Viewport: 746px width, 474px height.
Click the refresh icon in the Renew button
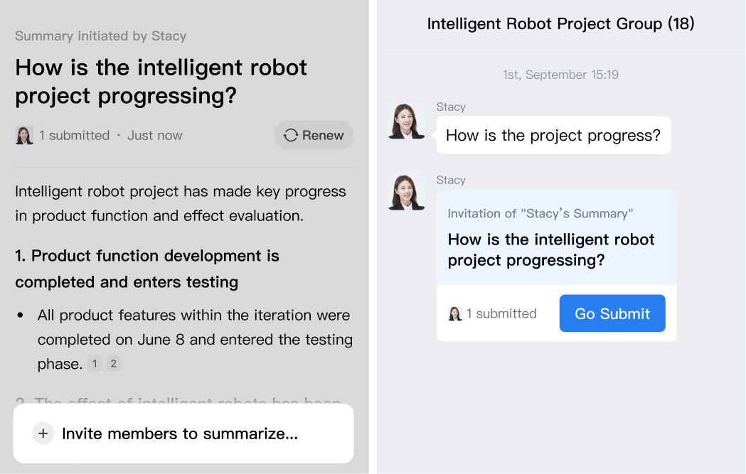[x=290, y=135]
